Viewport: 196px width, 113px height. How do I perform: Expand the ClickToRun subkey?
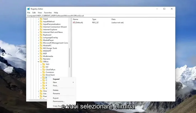41,70
